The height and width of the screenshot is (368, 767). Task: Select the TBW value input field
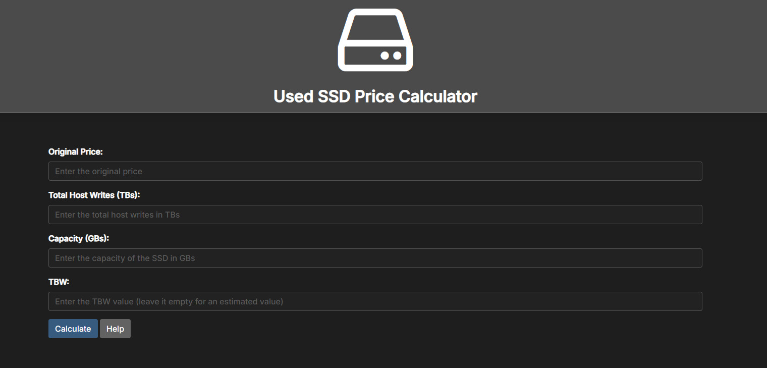375,301
